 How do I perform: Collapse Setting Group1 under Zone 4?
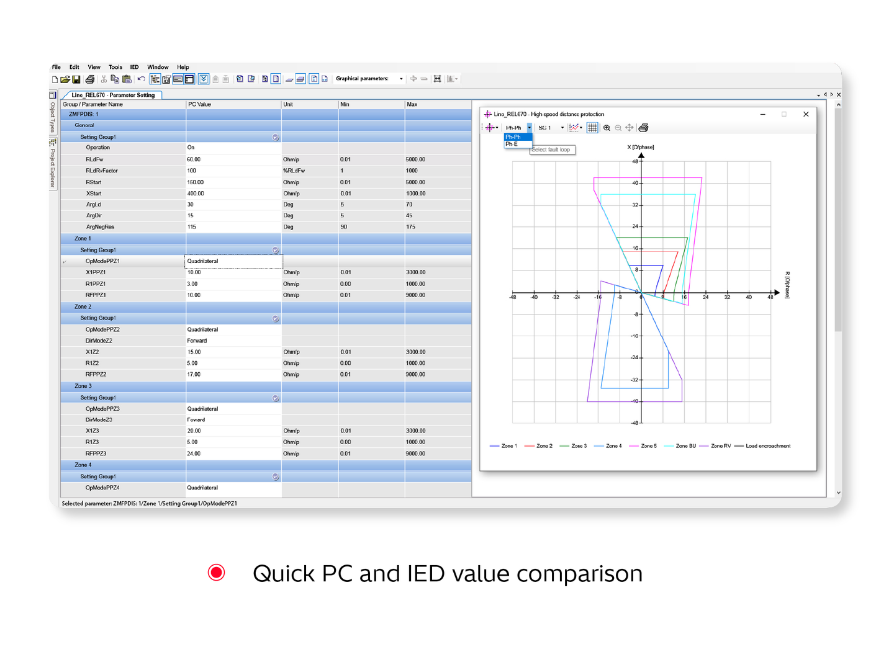pyautogui.click(x=276, y=476)
